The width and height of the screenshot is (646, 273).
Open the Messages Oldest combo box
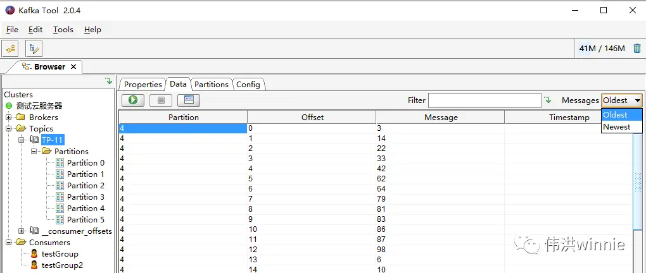pyautogui.click(x=622, y=100)
